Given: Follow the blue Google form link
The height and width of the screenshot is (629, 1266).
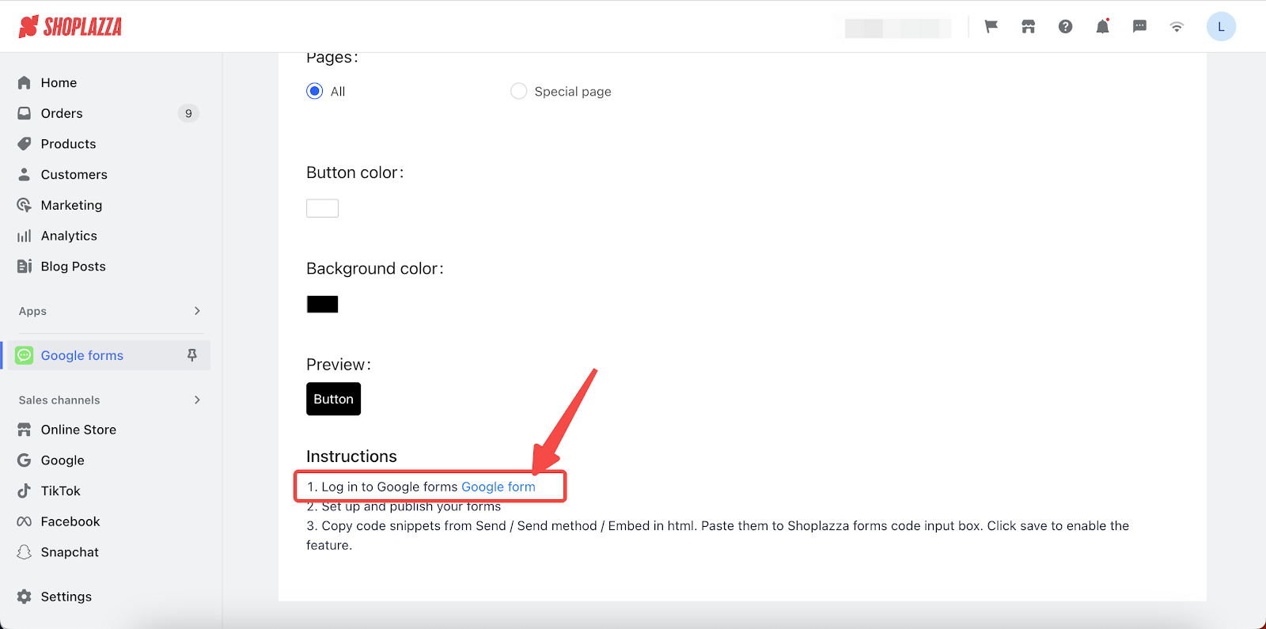Looking at the screenshot, I should (x=498, y=487).
